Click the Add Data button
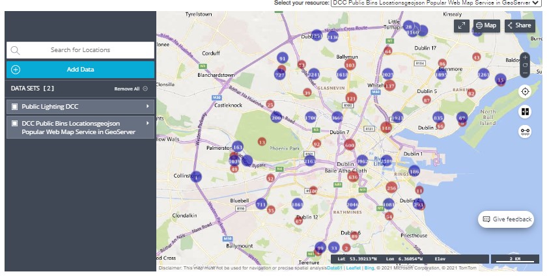This screenshot has width=549, height=276. pyautogui.click(x=80, y=70)
